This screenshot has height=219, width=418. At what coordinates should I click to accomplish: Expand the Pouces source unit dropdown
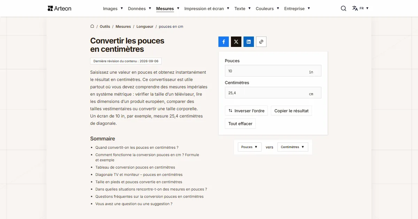pyautogui.click(x=250, y=147)
